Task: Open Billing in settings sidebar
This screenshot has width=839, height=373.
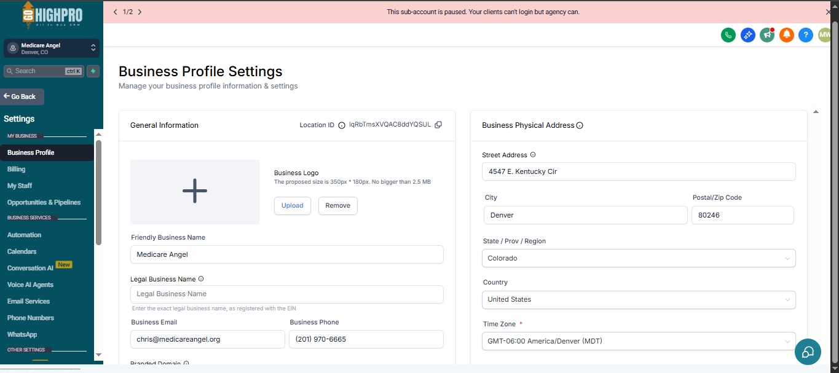Action: tap(17, 169)
